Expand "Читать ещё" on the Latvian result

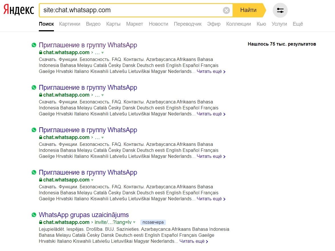point(194,241)
